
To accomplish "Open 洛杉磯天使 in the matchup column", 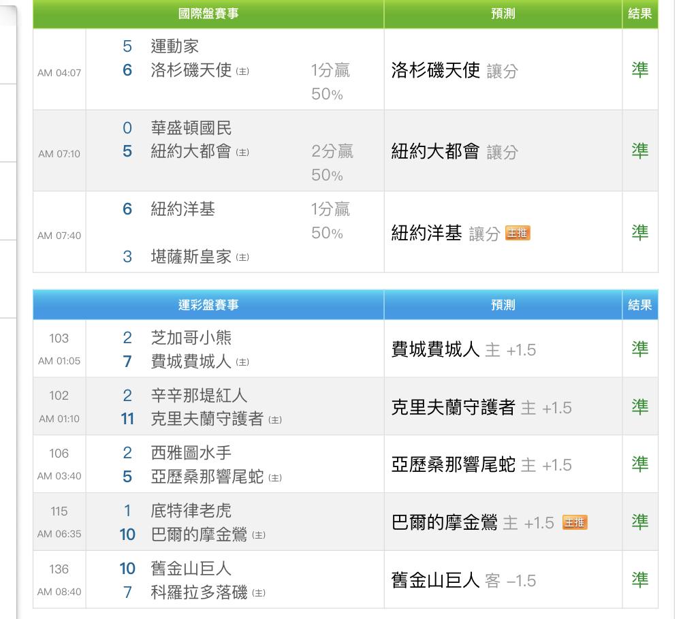I will [x=191, y=69].
